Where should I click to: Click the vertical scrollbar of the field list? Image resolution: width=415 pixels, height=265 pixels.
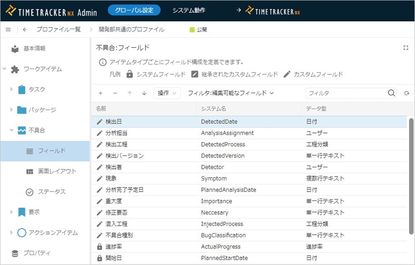pos(411,175)
